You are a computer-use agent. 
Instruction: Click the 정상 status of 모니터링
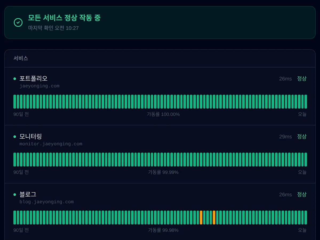coord(302,136)
